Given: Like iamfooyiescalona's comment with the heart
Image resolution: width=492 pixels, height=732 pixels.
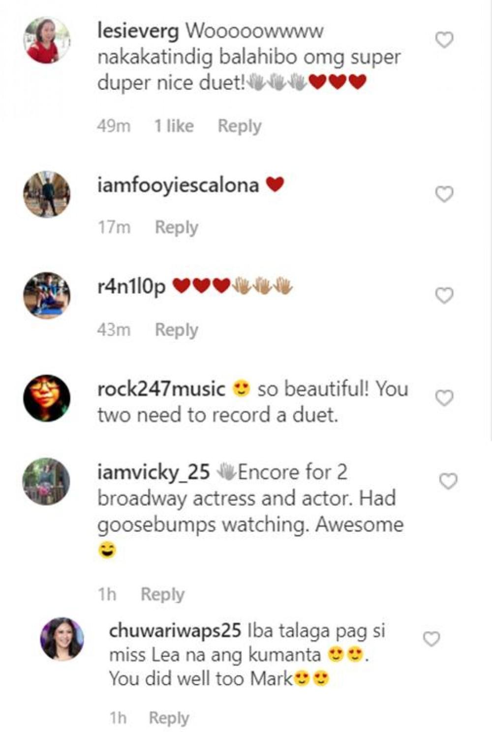Looking at the screenshot, I should [444, 194].
